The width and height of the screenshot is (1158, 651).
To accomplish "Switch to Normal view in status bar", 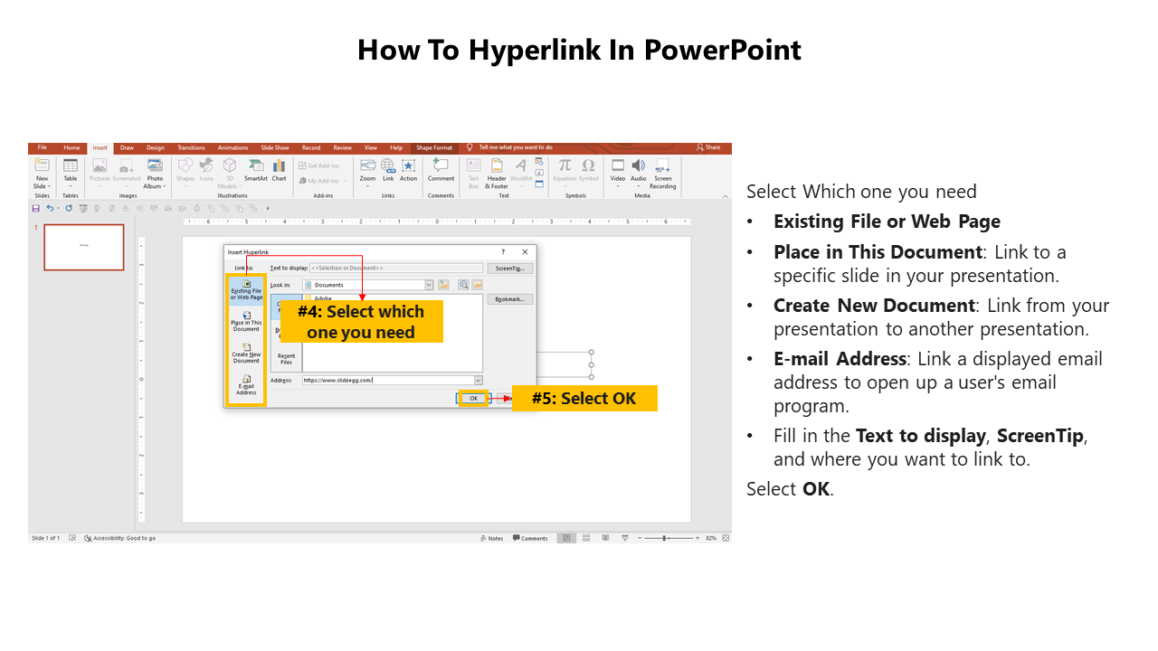I will [566, 538].
